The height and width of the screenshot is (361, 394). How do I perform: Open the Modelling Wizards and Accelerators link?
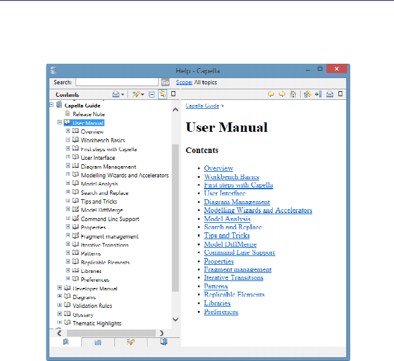[x=258, y=210]
